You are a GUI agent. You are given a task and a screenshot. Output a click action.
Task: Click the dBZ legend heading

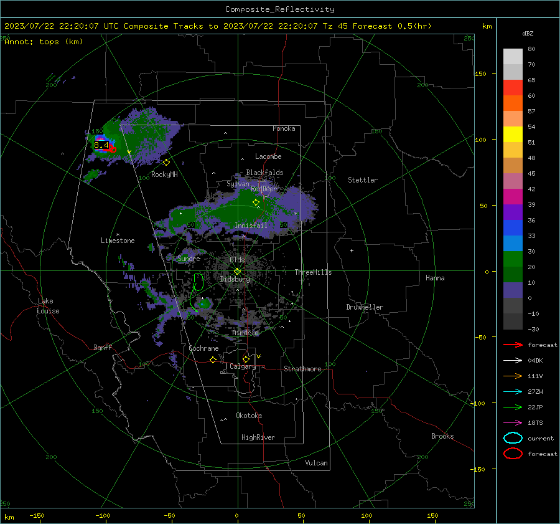click(x=528, y=34)
